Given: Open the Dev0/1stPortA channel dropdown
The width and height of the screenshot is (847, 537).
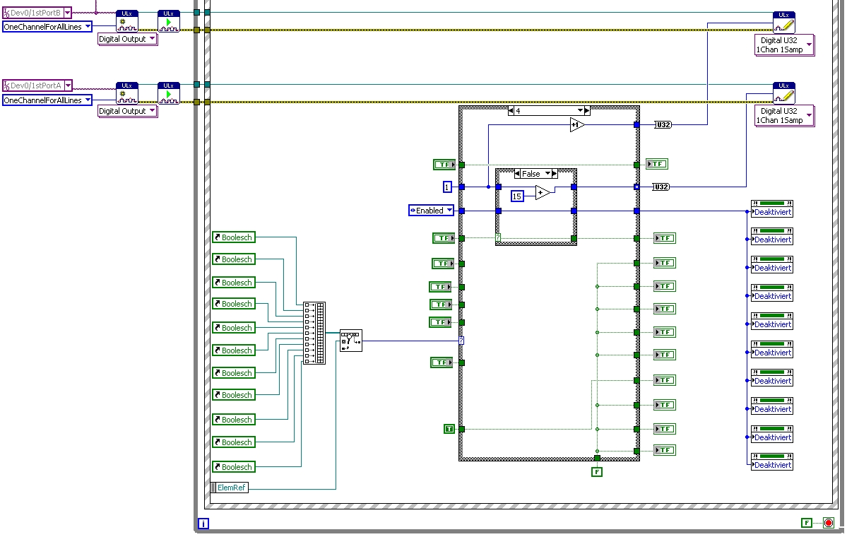Looking at the screenshot, I should pos(69,85).
